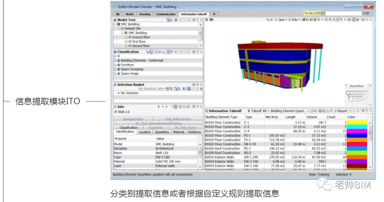Open the Classification tab in Info panel

(x=128, y=127)
